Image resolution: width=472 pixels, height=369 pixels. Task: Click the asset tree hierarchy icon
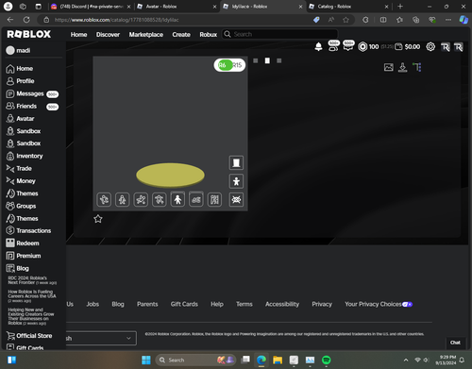(x=417, y=67)
